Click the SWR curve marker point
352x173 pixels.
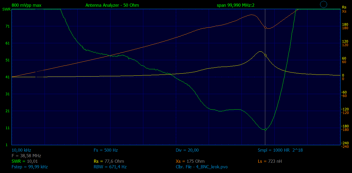pos(265,129)
